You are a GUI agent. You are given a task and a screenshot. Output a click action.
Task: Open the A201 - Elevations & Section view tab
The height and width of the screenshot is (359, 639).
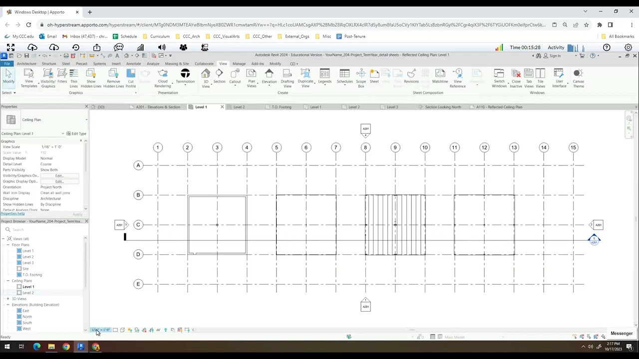(x=158, y=107)
